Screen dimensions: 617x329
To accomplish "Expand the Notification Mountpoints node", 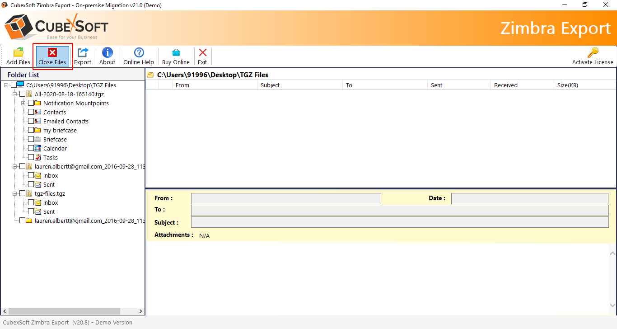I will [x=23, y=103].
